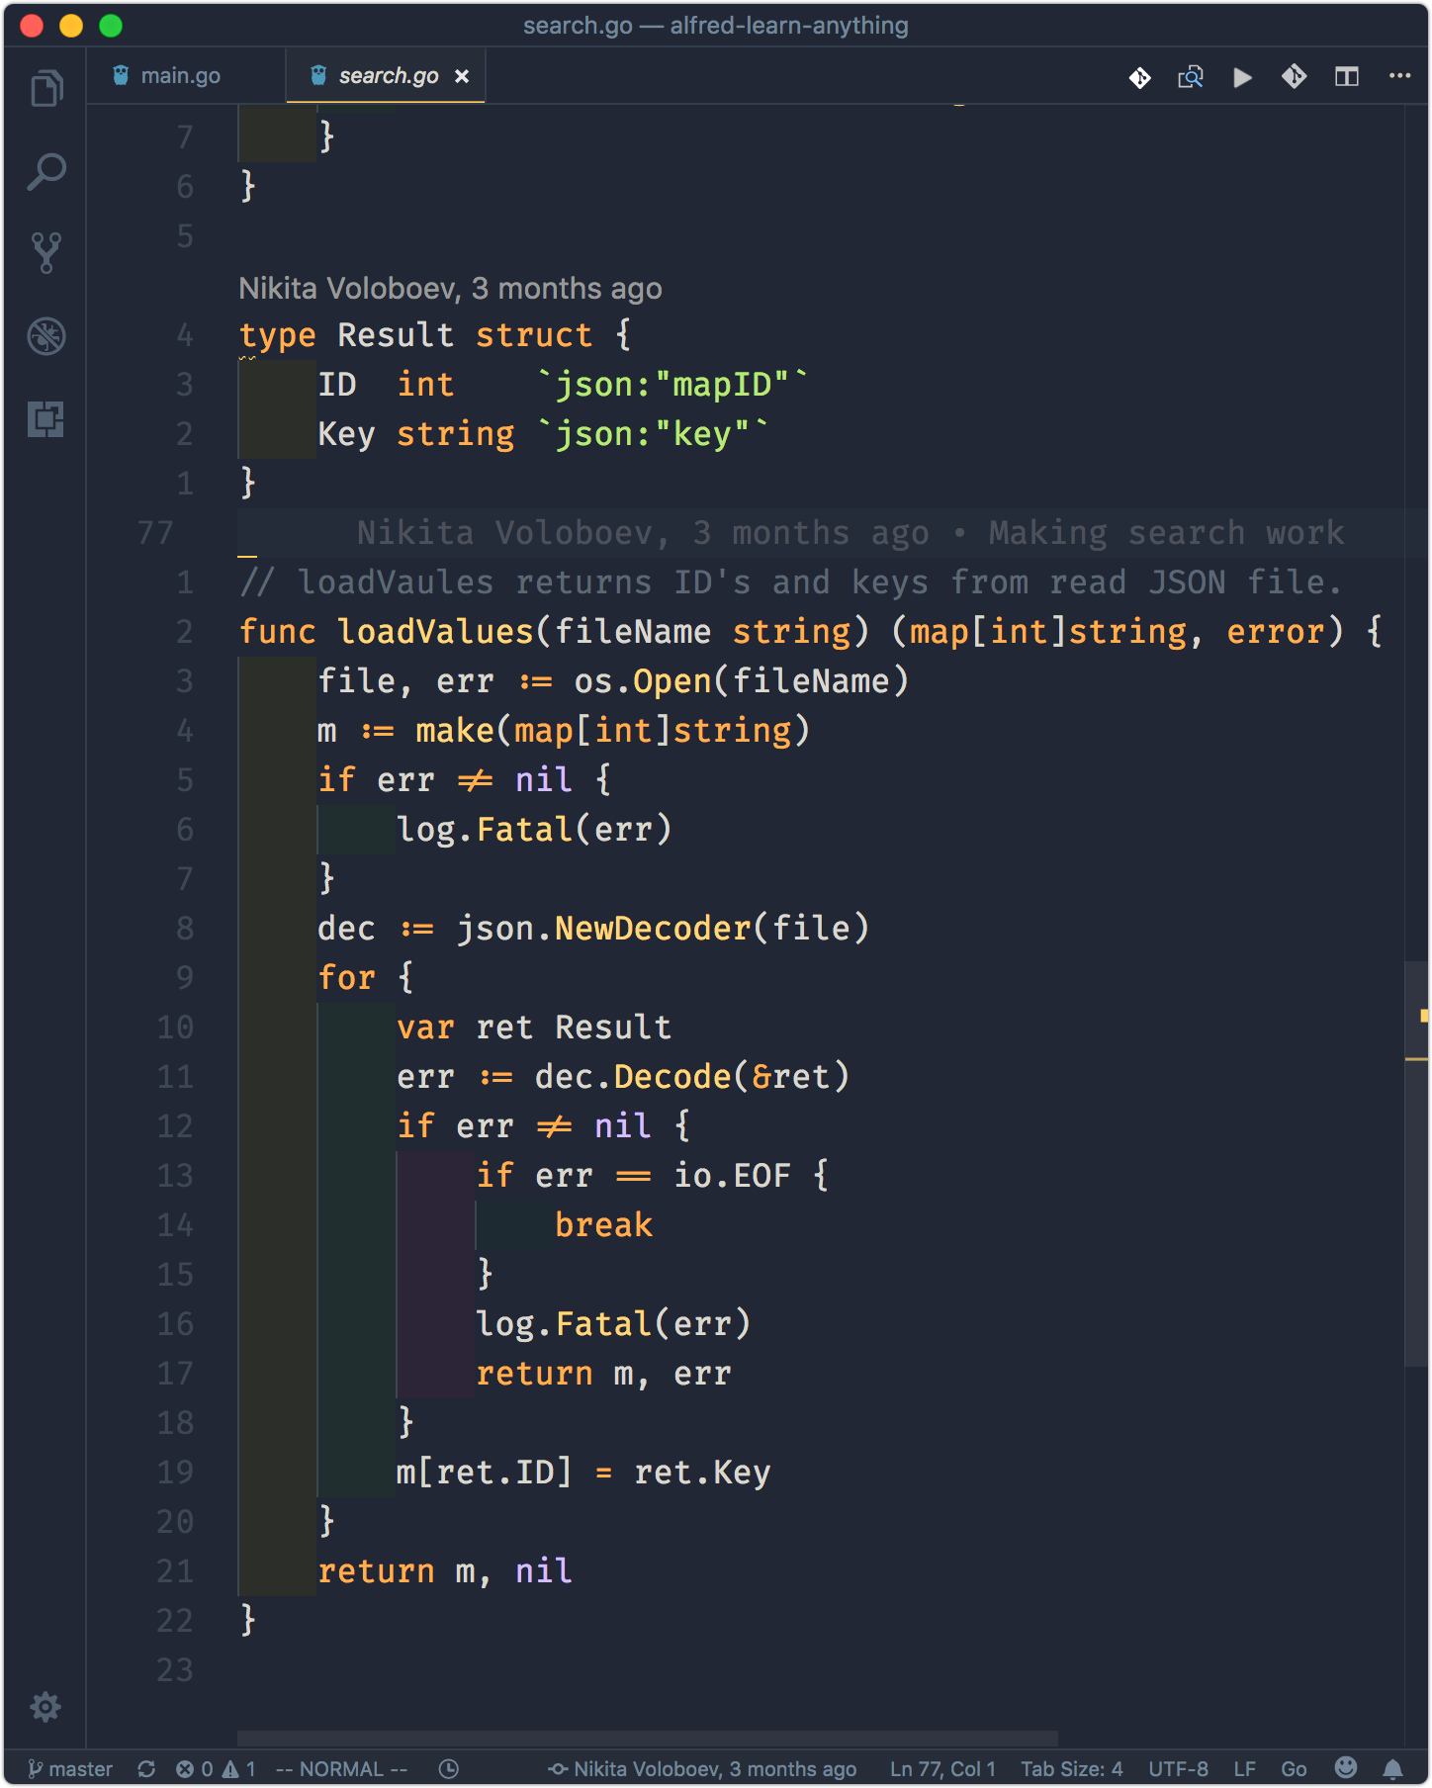Change file encoding via UTF-8

point(1178,1768)
